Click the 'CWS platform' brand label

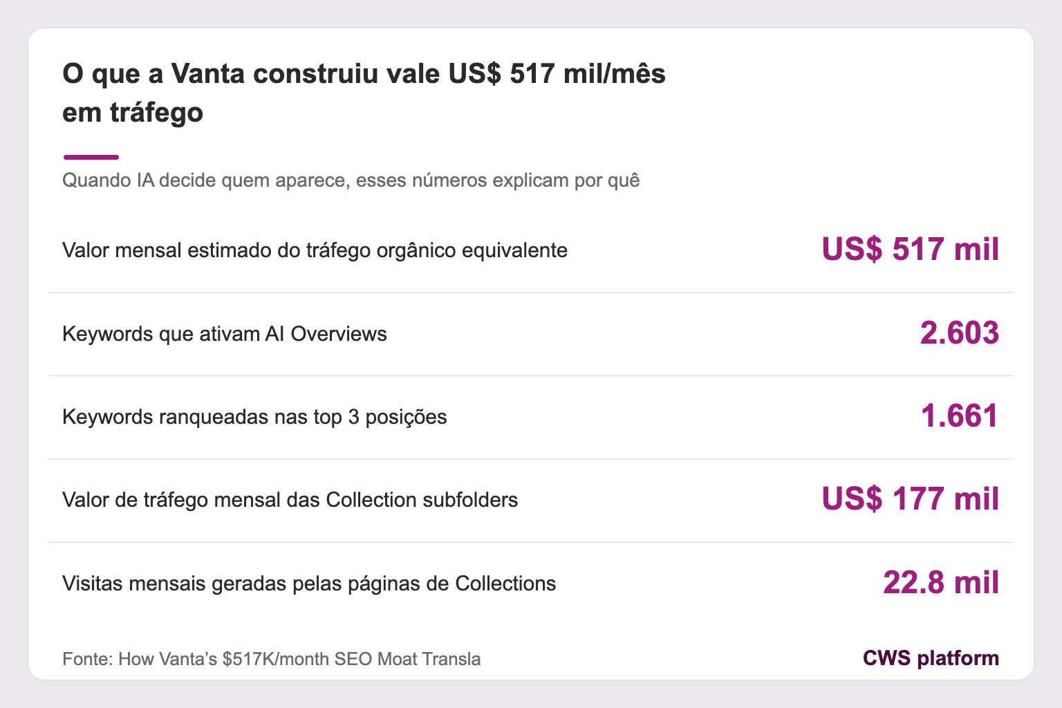931,658
